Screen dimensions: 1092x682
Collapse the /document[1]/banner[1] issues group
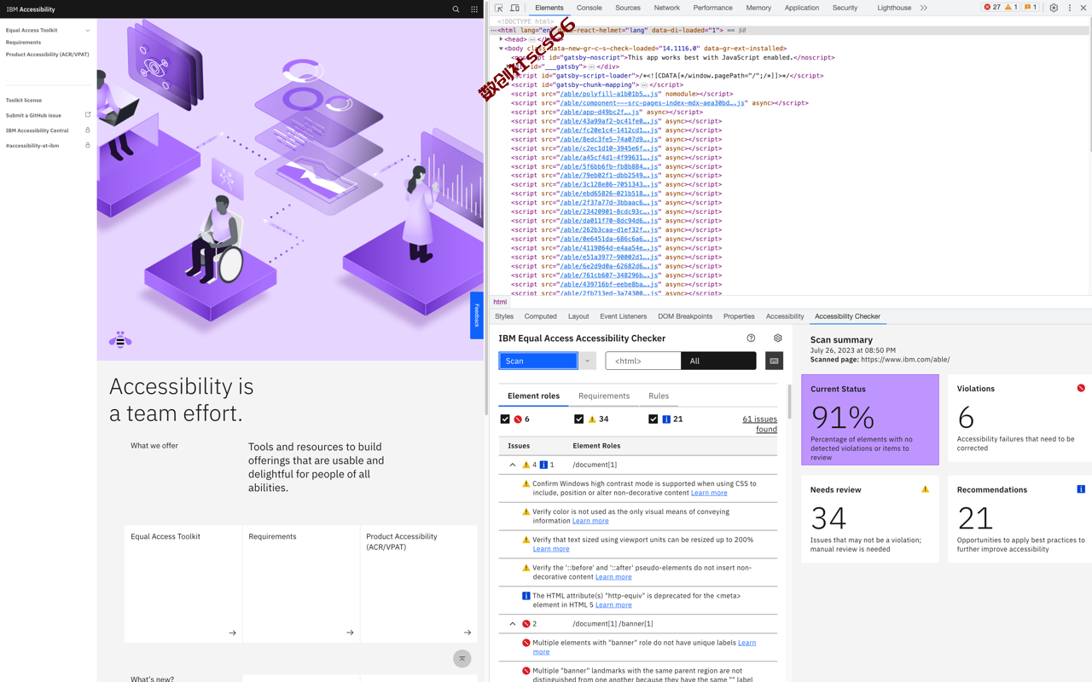[x=513, y=624]
